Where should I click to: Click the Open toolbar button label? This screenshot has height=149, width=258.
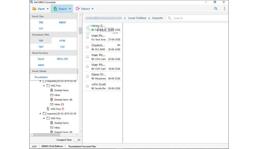coord(41,9)
